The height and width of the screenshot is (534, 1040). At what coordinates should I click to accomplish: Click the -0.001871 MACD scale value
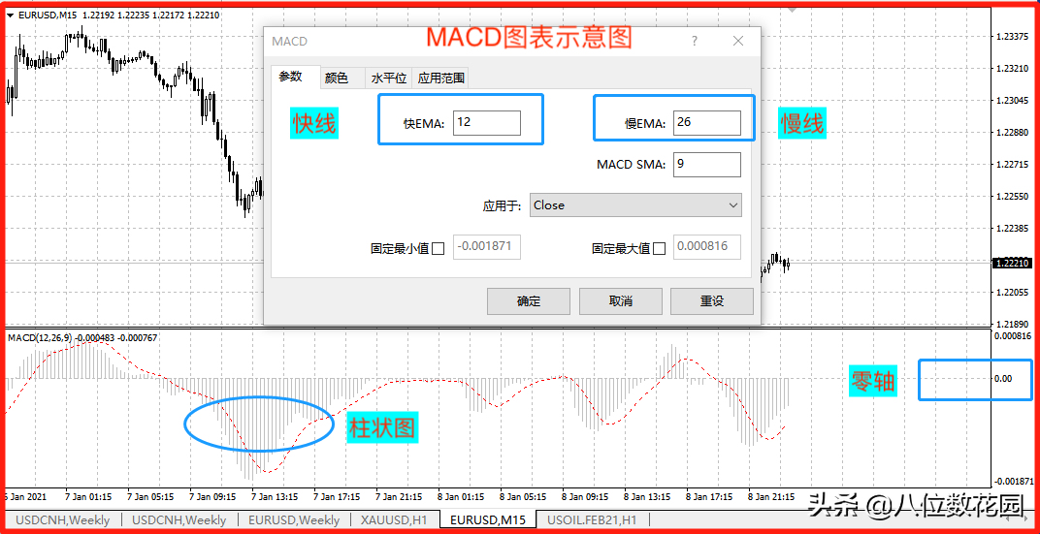pos(1012,481)
